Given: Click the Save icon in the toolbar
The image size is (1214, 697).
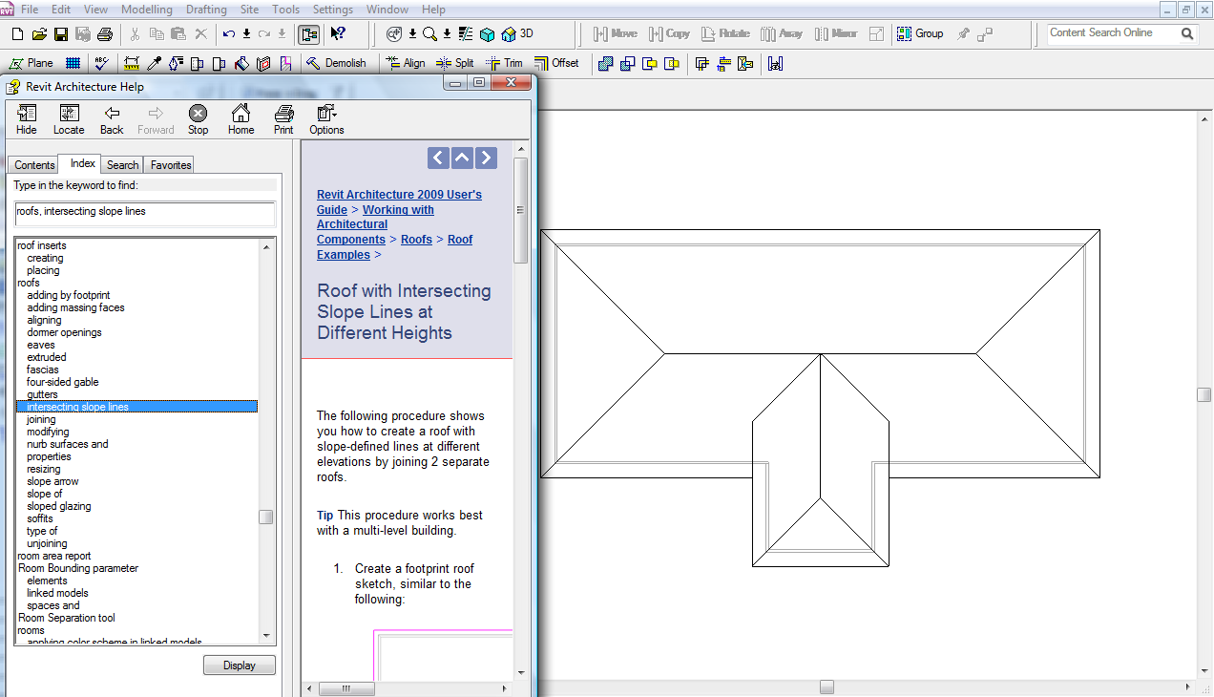Looking at the screenshot, I should pyautogui.click(x=60, y=34).
